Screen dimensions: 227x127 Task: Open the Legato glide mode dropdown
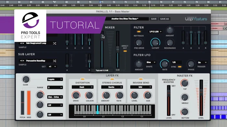[x=55, y=79]
